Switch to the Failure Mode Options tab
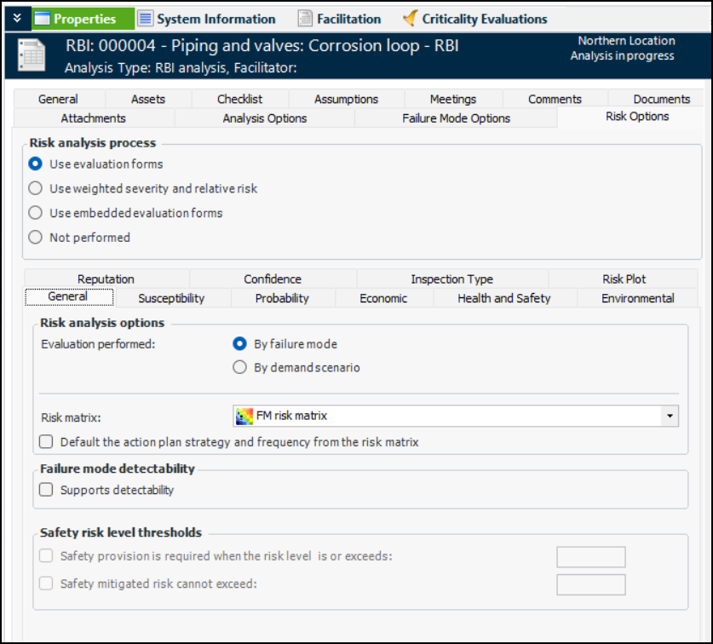 tap(456, 118)
